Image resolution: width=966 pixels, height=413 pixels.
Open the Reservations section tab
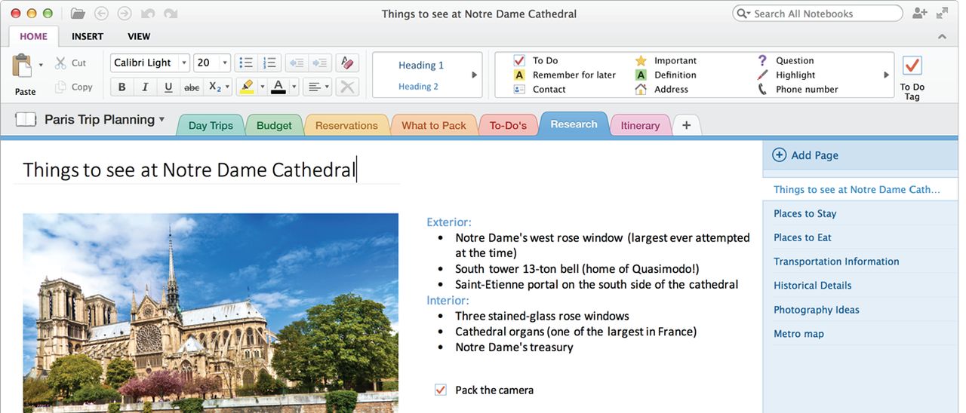(346, 125)
